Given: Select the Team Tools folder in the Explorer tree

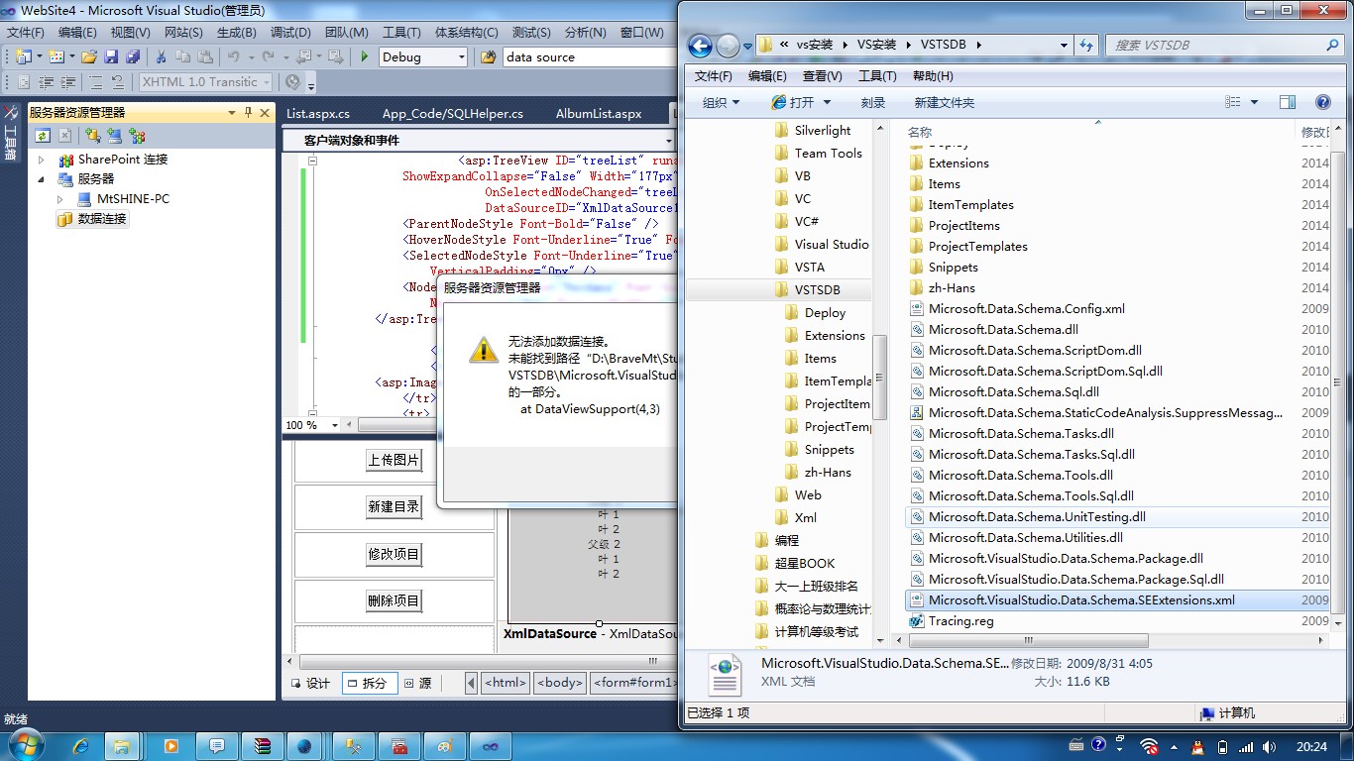Looking at the screenshot, I should [828, 154].
